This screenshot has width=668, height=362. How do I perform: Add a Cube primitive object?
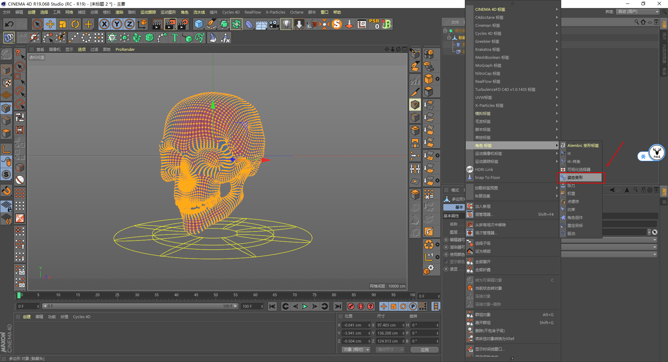199,24
